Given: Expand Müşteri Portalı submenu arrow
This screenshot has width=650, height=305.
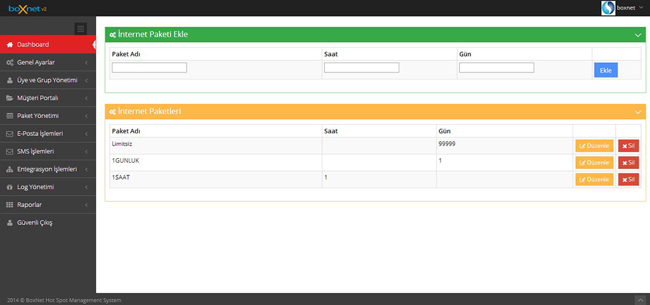Looking at the screenshot, I should (86, 98).
